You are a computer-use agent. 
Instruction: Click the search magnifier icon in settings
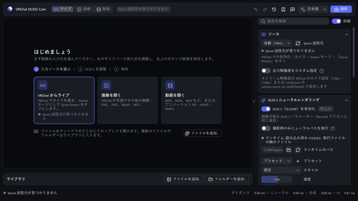[x=263, y=21]
